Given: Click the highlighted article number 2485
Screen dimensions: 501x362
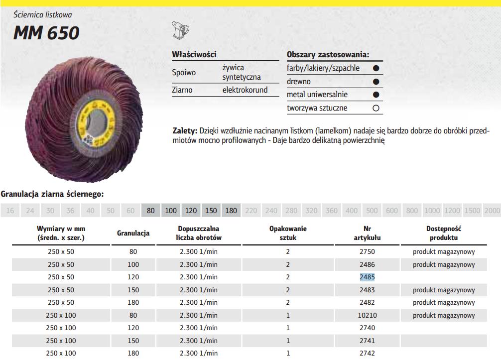Looking at the screenshot, I should point(367,277).
